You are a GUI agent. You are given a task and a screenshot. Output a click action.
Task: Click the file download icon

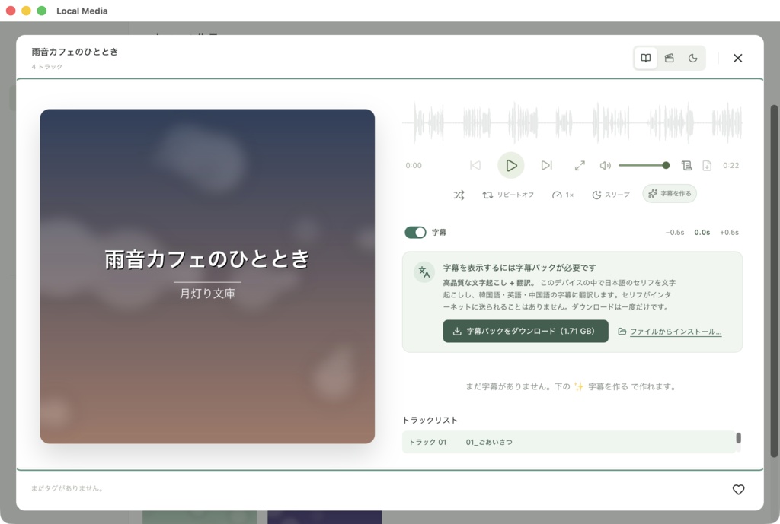point(707,165)
